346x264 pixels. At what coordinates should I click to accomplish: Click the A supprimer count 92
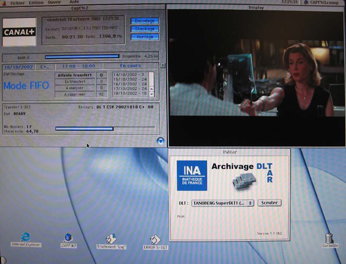point(101,94)
